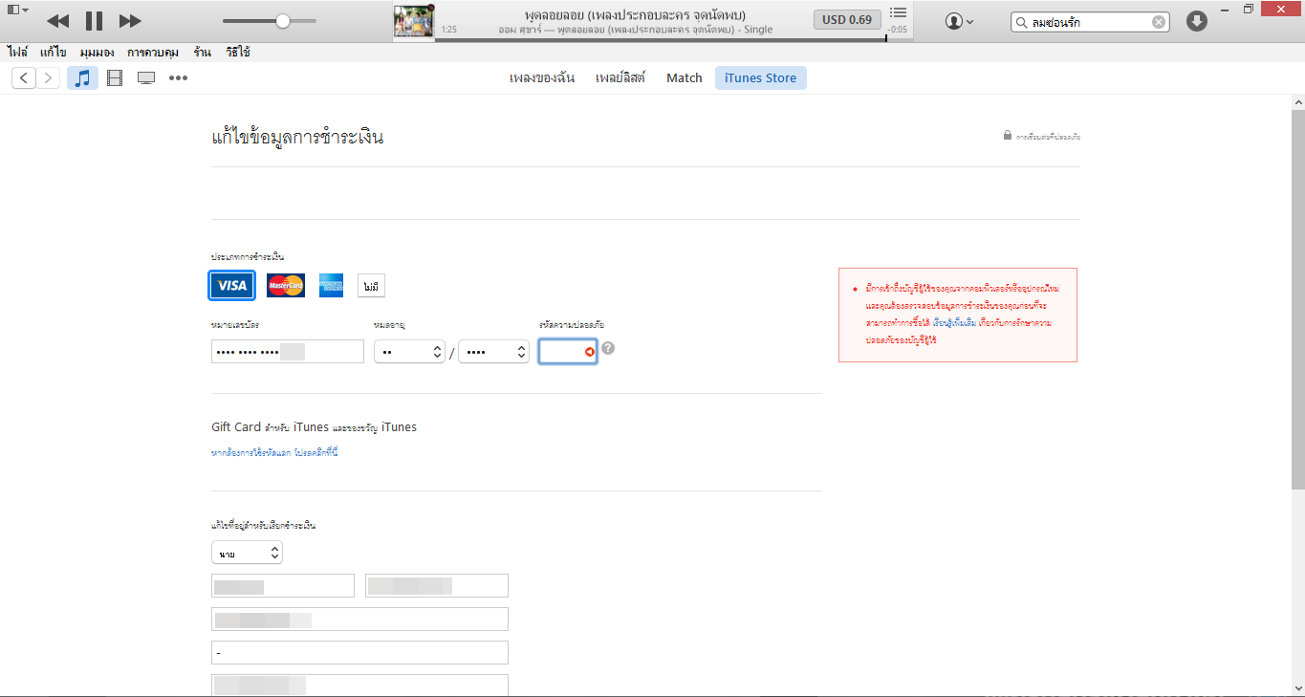Image resolution: width=1305 pixels, height=697 pixels.
Task: Open the account user menu
Action: pos(959,21)
